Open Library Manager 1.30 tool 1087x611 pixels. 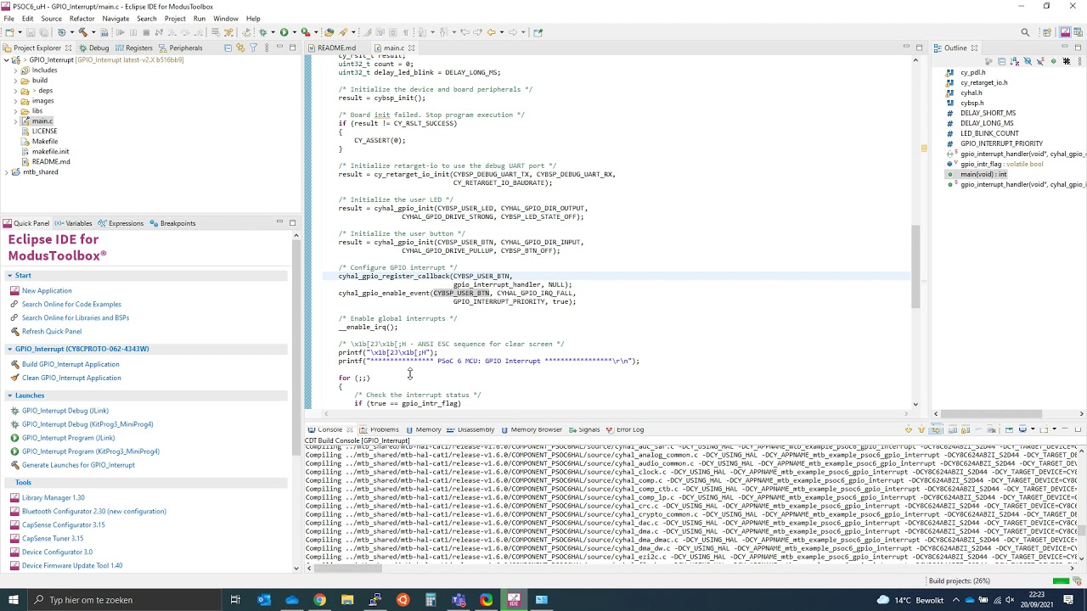coord(53,497)
